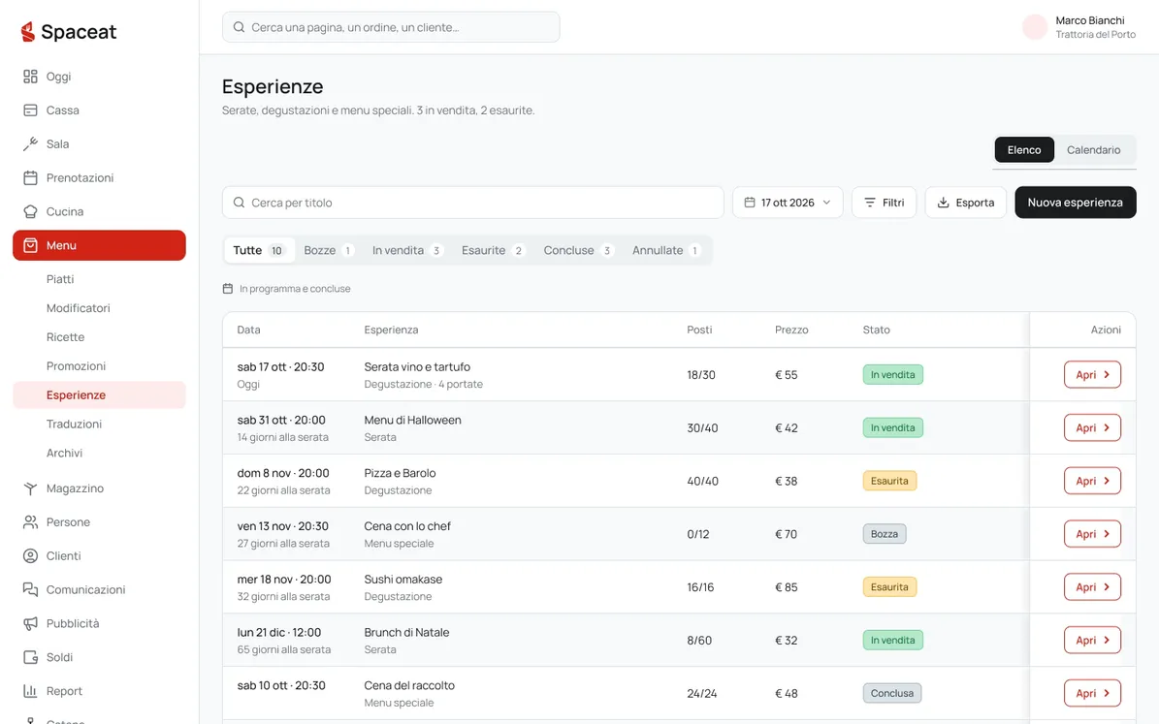
Task: Switch to the Esaurite tab
Action: [493, 250]
